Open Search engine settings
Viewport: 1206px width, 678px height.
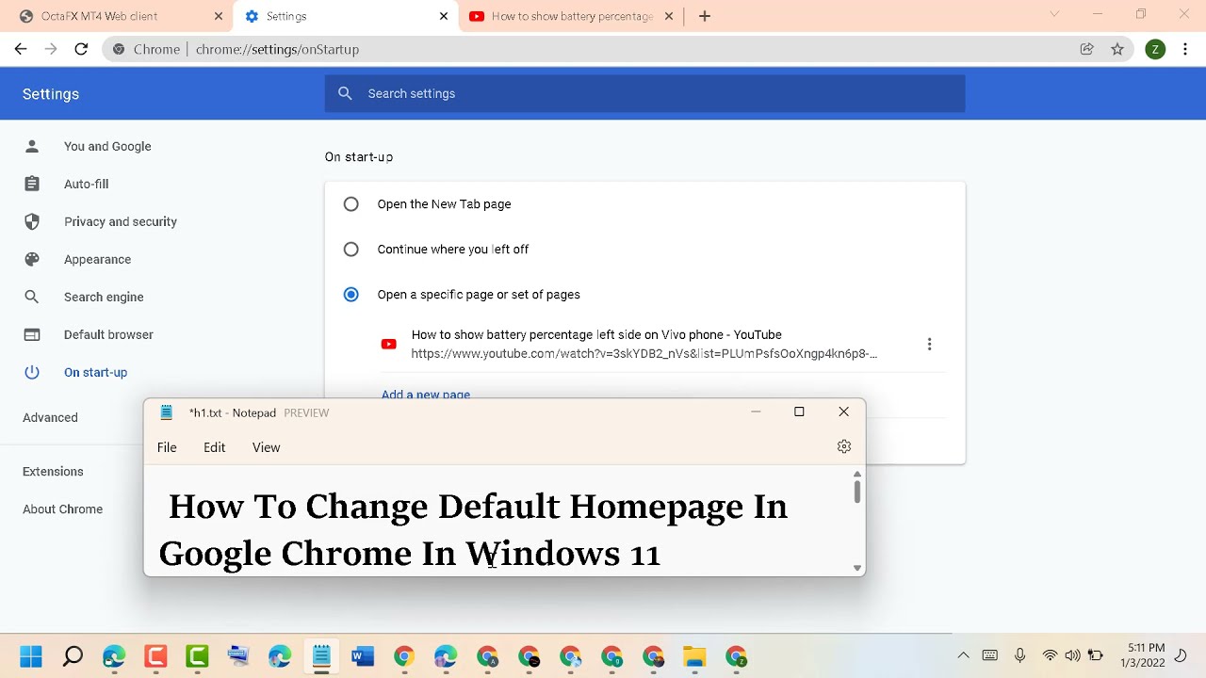[x=104, y=297]
